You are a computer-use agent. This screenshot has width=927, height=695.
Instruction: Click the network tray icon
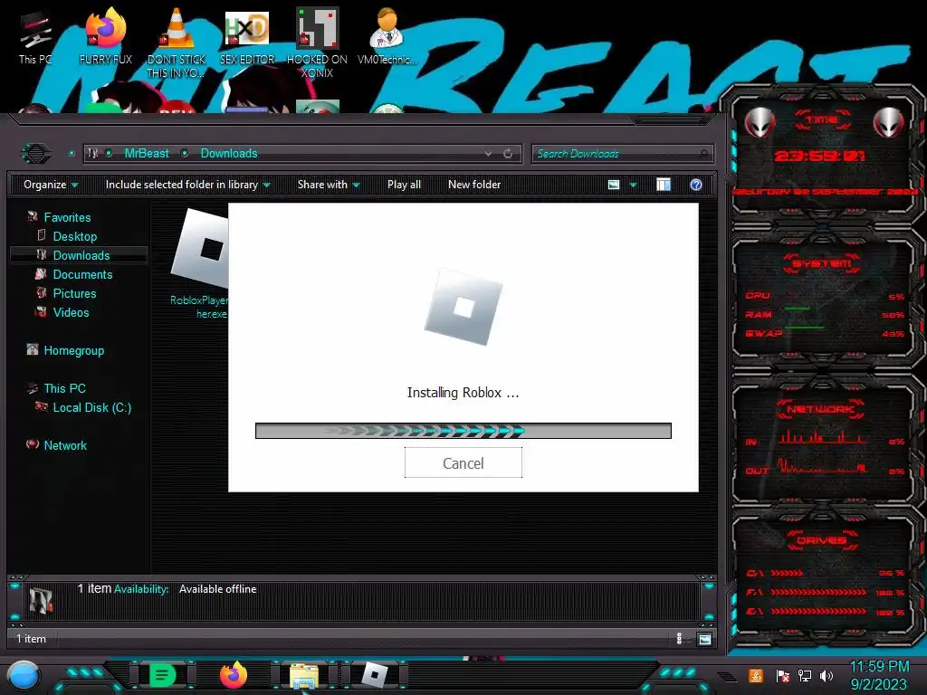pyautogui.click(x=805, y=676)
